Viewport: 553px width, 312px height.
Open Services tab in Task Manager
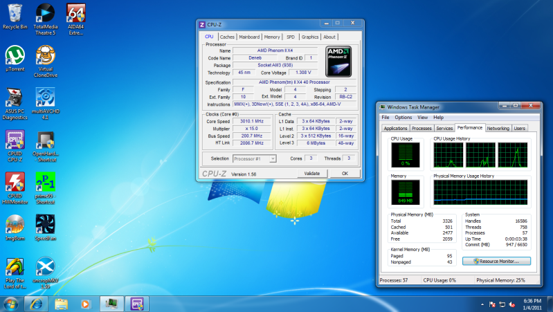coord(444,128)
